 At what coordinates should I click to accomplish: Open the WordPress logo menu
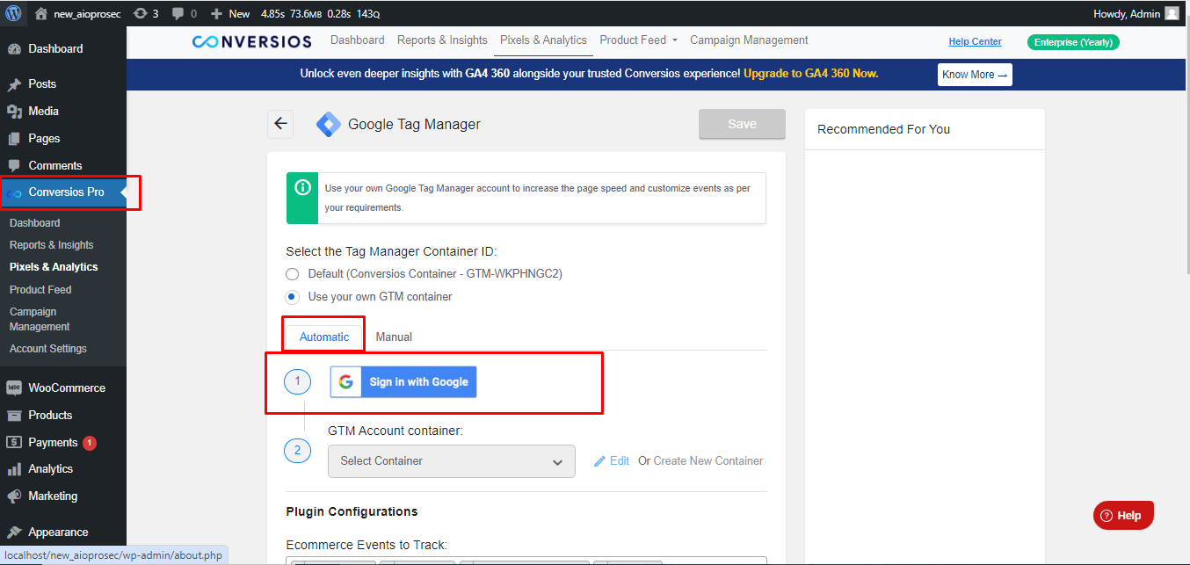12,13
